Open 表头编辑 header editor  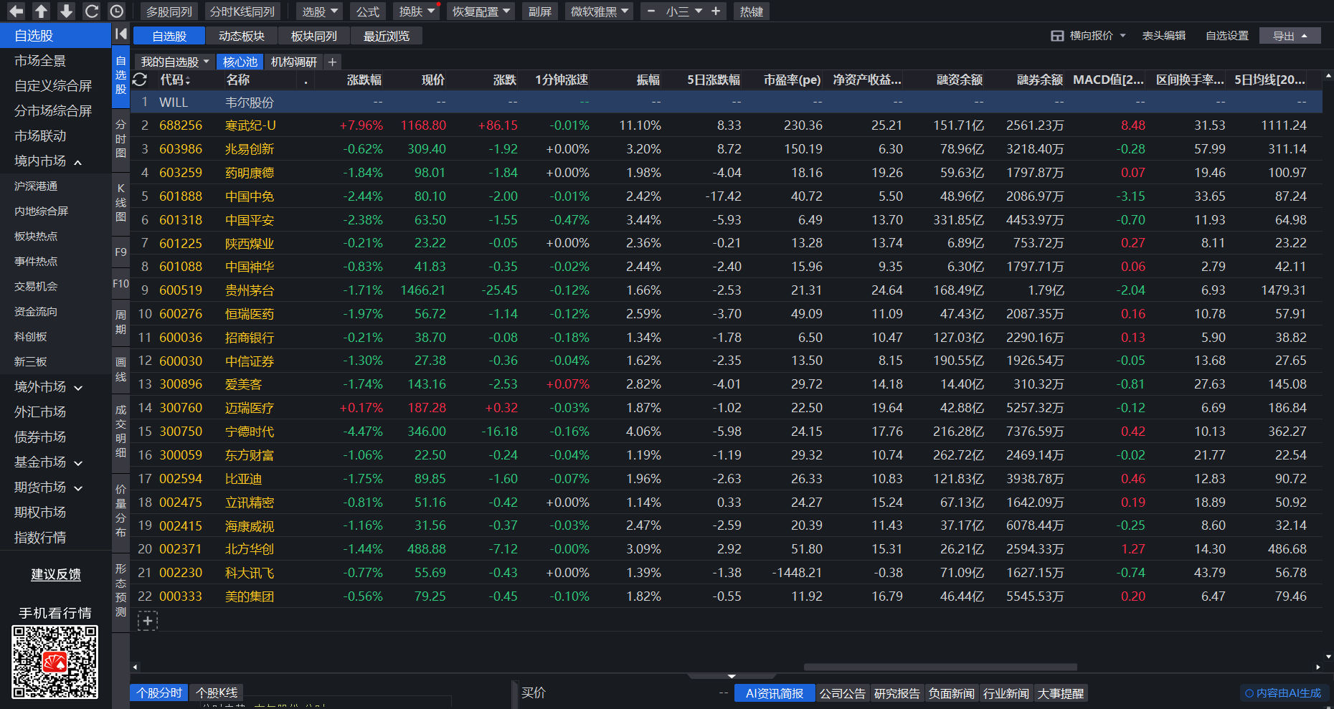(1164, 36)
